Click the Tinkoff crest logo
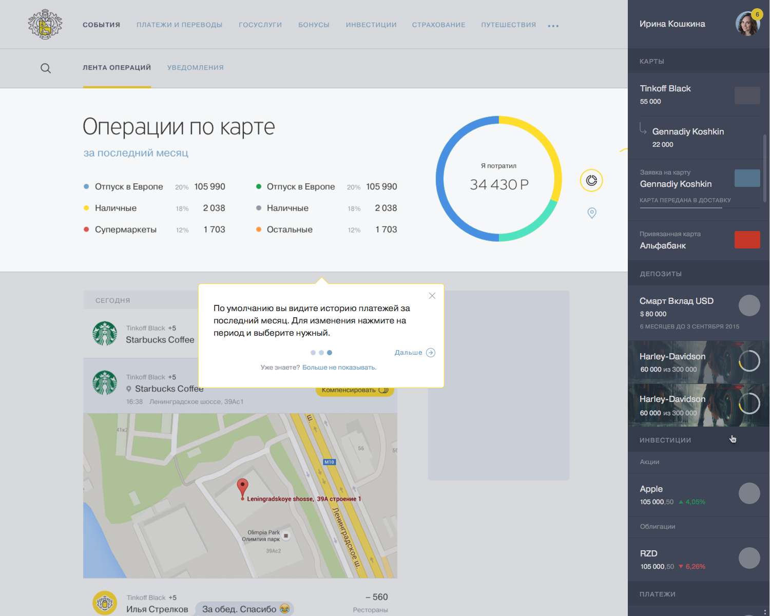This screenshot has width=770, height=616. (45, 24)
